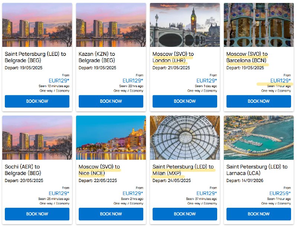Open the Moscow (SVO) to Nice (NCE) title
The image size is (297, 226).
click(x=99, y=170)
